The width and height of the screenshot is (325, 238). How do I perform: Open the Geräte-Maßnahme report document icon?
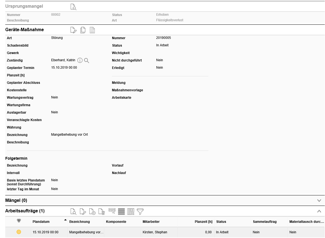(x=92, y=30)
